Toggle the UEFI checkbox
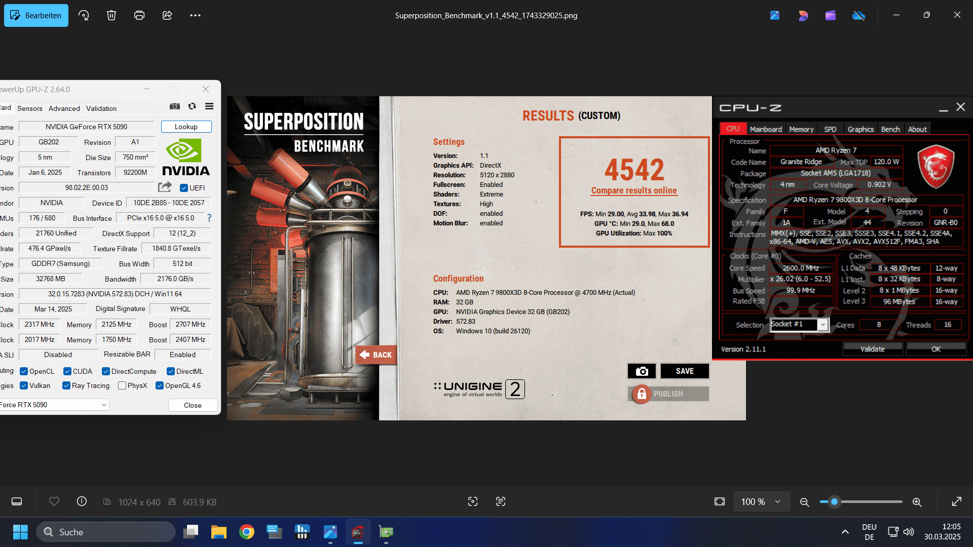The height and width of the screenshot is (547, 973). (184, 188)
